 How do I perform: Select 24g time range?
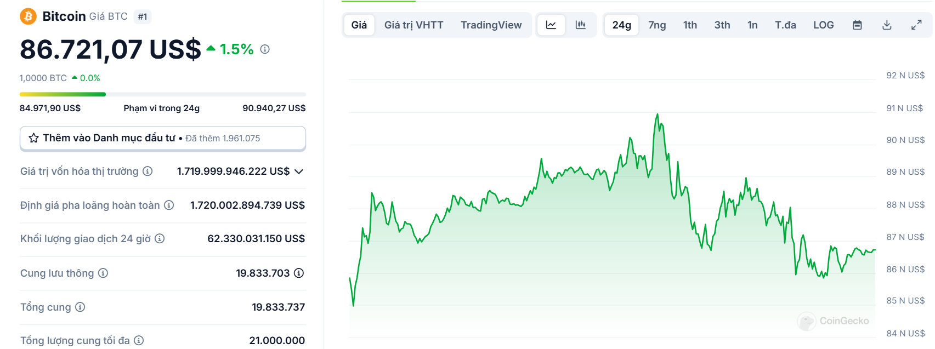click(x=622, y=25)
